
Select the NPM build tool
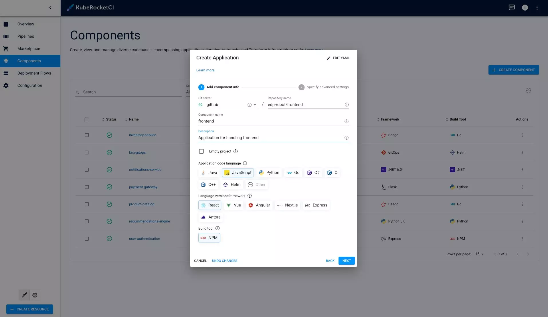point(209,238)
